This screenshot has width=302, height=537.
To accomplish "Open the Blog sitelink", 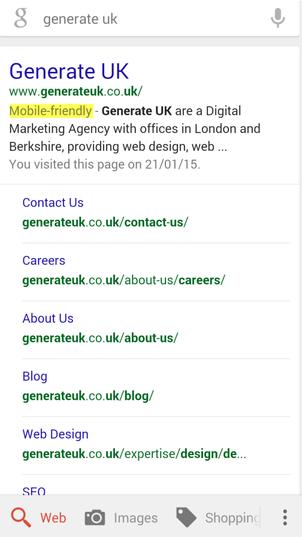I will pyautogui.click(x=35, y=377).
